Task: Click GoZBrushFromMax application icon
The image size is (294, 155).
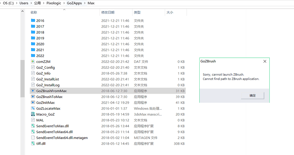Action: tap(33, 91)
